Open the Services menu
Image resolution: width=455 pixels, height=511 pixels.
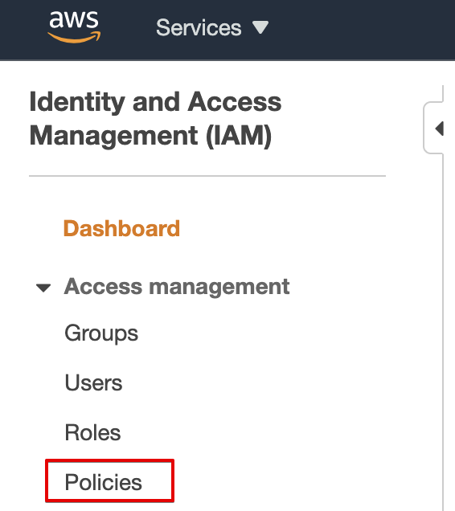coord(212,27)
